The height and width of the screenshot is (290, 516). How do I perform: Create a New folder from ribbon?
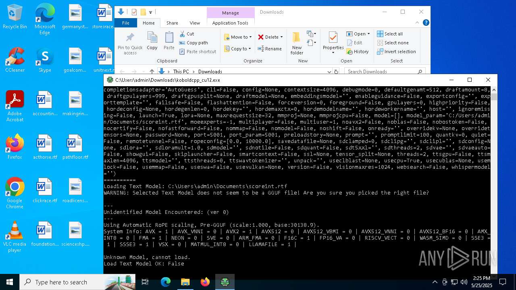pos(297,43)
